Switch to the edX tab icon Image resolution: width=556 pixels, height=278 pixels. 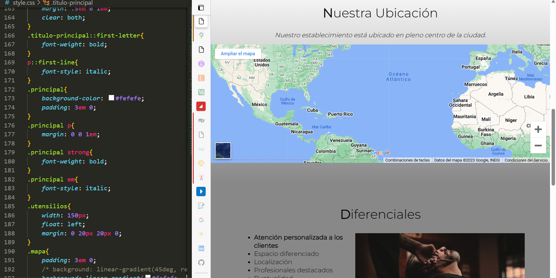pyautogui.click(x=201, y=121)
